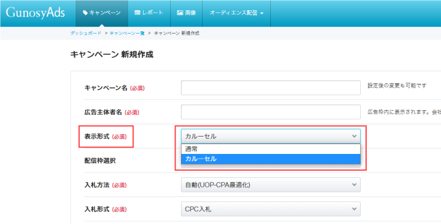Focus the 広告主体者名 input field
The width and height of the screenshot is (441, 224).
[271, 112]
